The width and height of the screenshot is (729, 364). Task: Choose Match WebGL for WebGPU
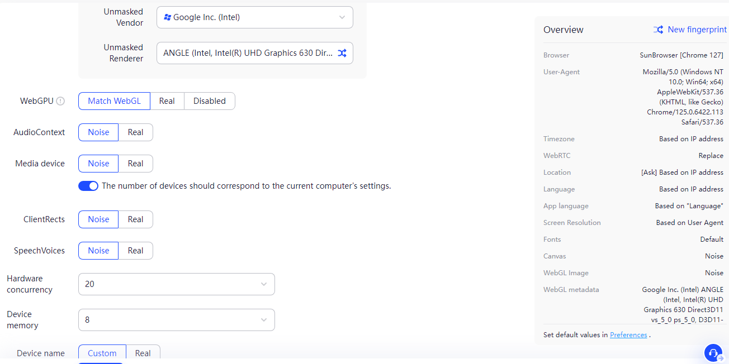[114, 101]
